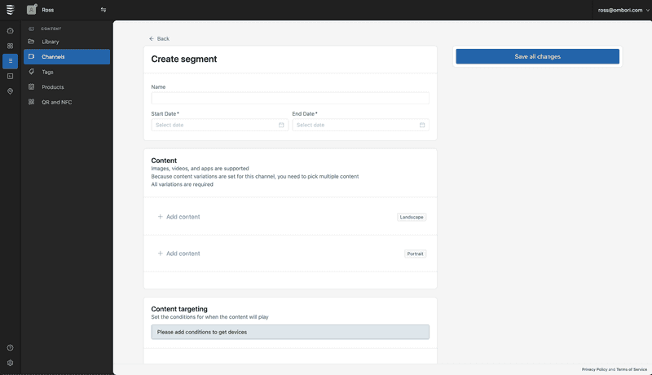Click the Ross organization avatar
The height and width of the screenshot is (375, 652).
[x=31, y=10]
